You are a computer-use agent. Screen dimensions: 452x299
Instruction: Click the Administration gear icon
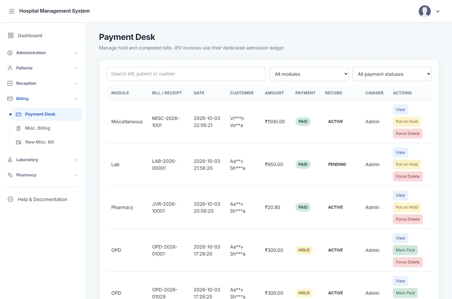click(10, 53)
